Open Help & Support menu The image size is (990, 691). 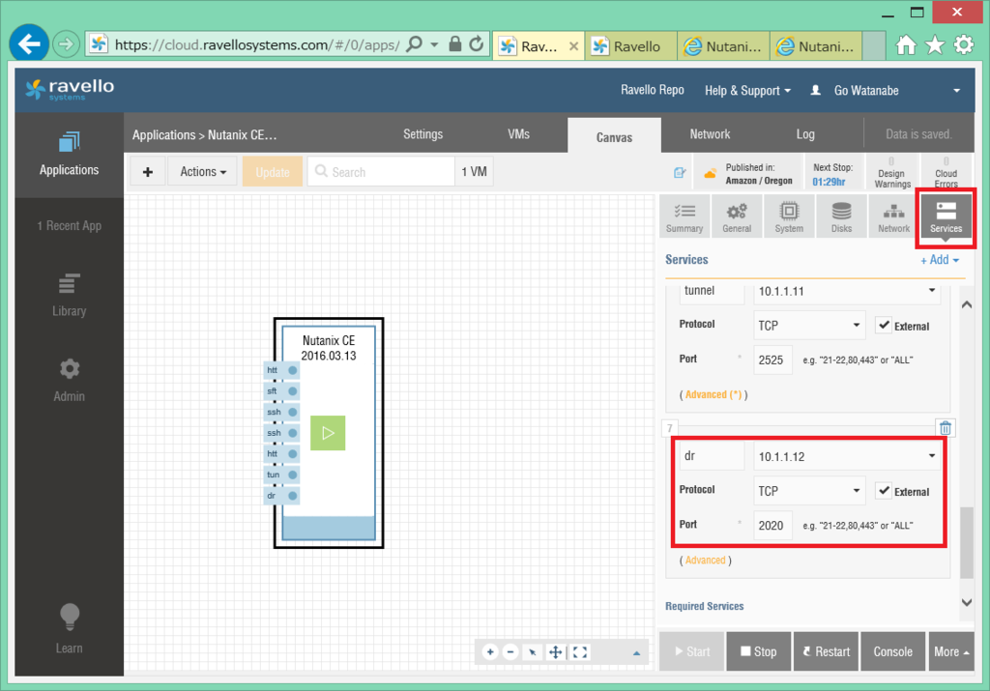click(747, 91)
